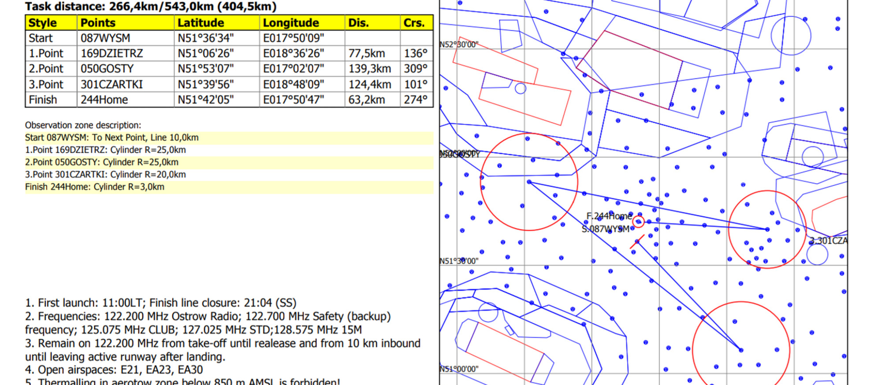
Task: Select the Style column header
Action: click(x=42, y=23)
